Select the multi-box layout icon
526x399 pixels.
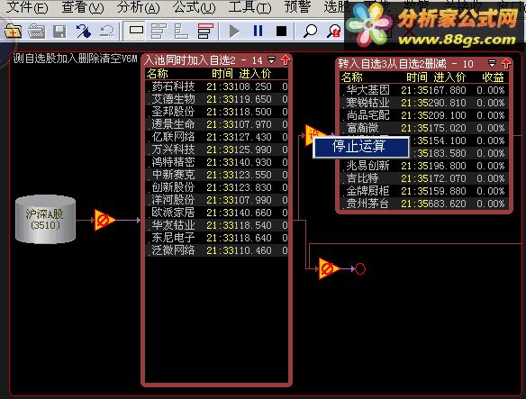click(x=159, y=32)
